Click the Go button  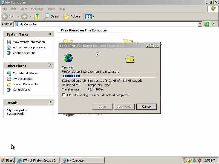coord(209,24)
